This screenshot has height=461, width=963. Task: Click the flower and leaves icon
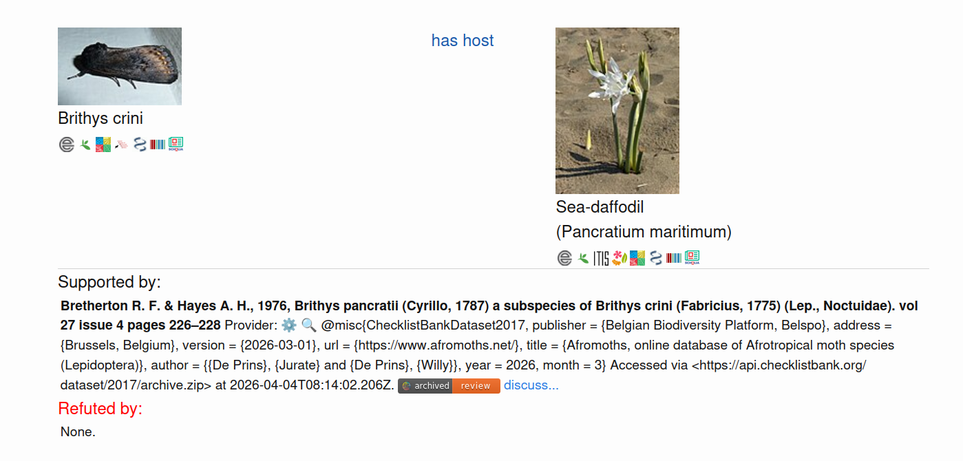(x=619, y=258)
